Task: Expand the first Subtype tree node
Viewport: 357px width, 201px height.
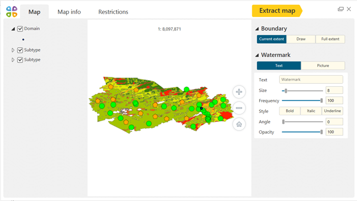Action: coord(13,50)
